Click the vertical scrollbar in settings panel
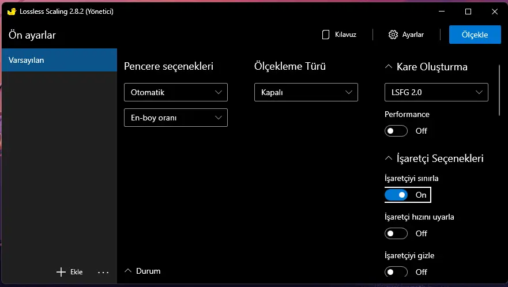The height and width of the screenshot is (287, 508). click(x=499, y=90)
